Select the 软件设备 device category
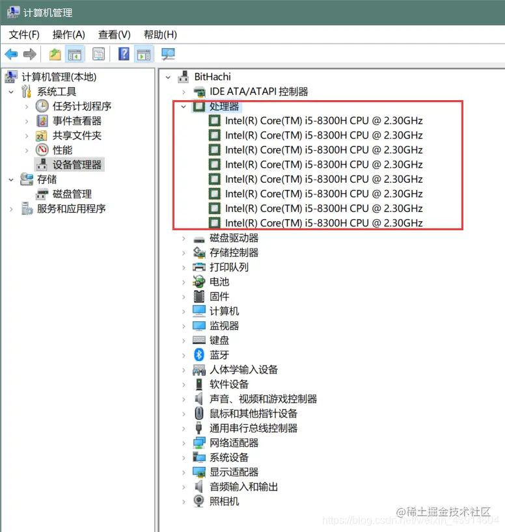Screen dimensions: 505x532 click(x=229, y=384)
